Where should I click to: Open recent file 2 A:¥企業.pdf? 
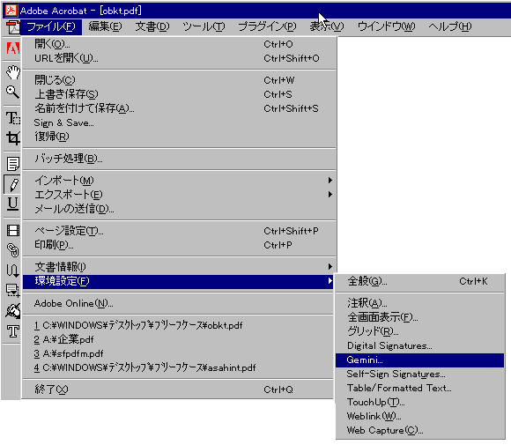tap(179, 340)
